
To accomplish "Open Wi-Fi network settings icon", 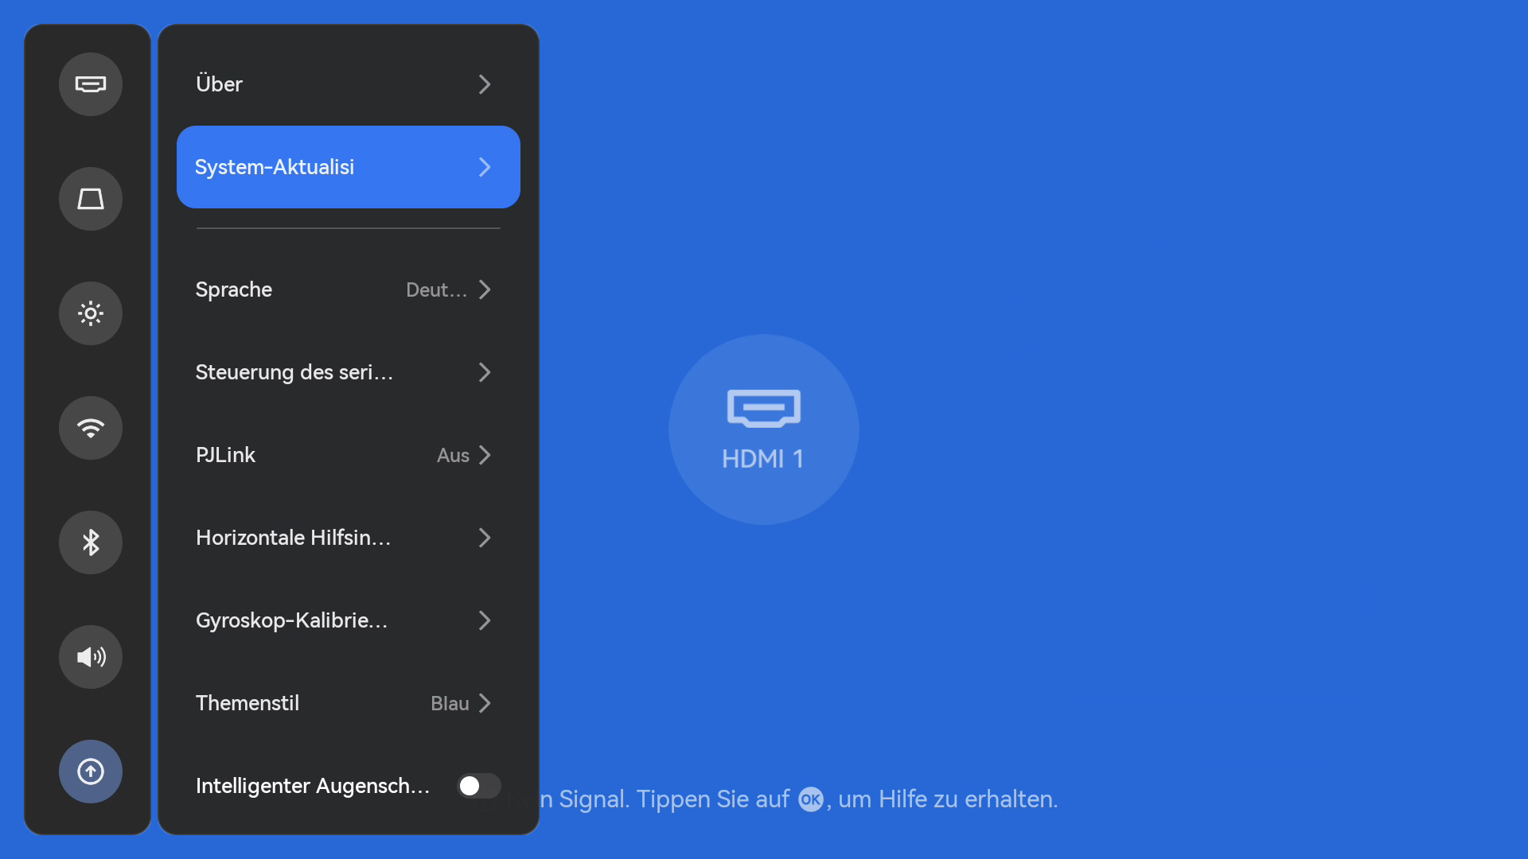I will coord(91,428).
